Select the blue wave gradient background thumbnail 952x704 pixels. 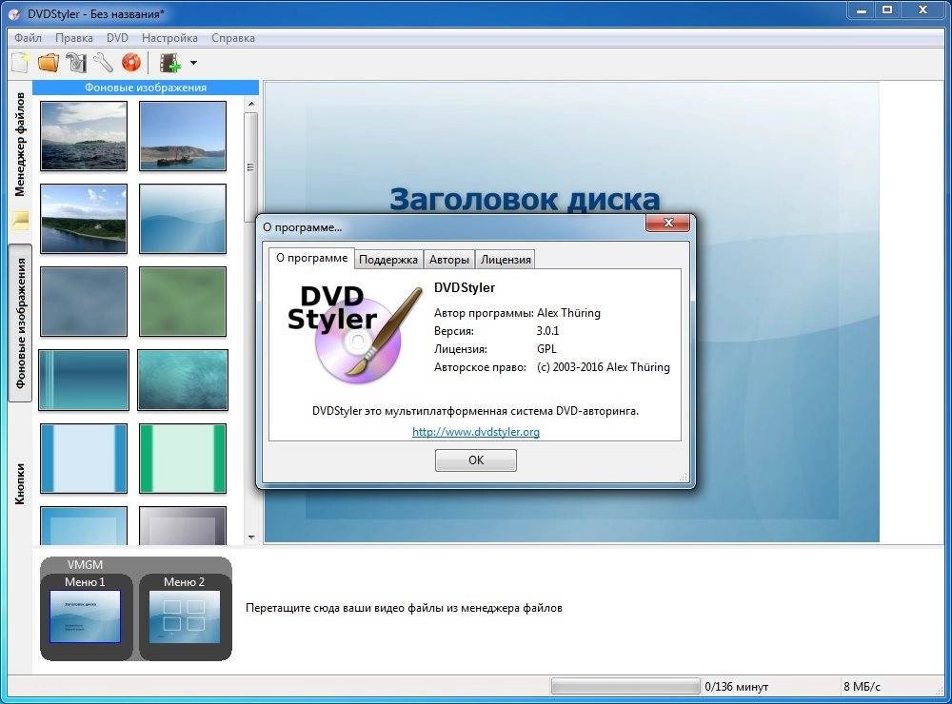pos(183,219)
